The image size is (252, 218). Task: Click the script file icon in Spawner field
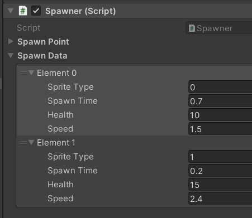pyautogui.click(x=192, y=28)
